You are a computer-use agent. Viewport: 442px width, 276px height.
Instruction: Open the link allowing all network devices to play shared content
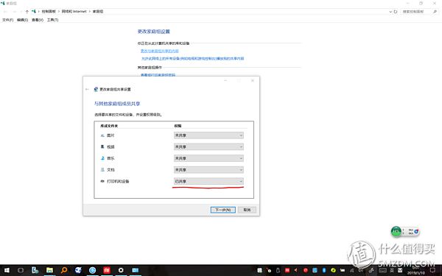[192, 59]
